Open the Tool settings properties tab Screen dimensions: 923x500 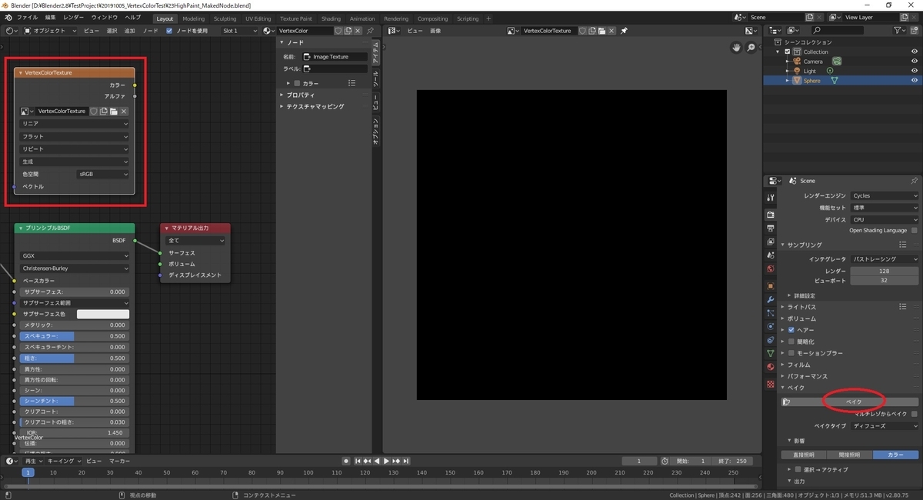tap(771, 198)
